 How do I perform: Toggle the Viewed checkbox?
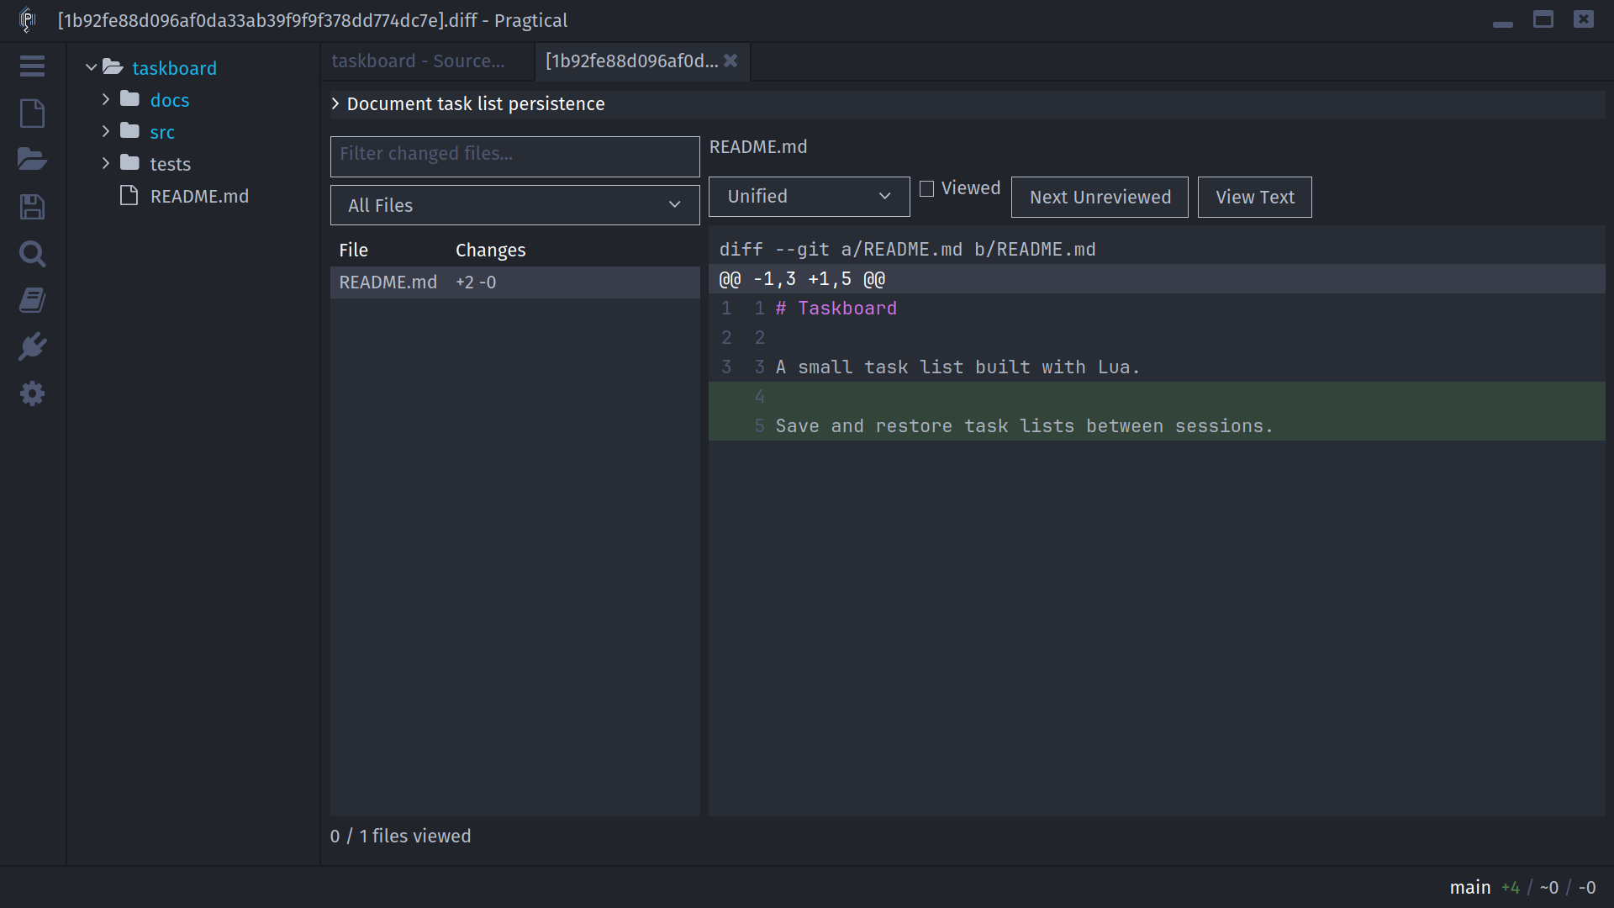pos(926,188)
